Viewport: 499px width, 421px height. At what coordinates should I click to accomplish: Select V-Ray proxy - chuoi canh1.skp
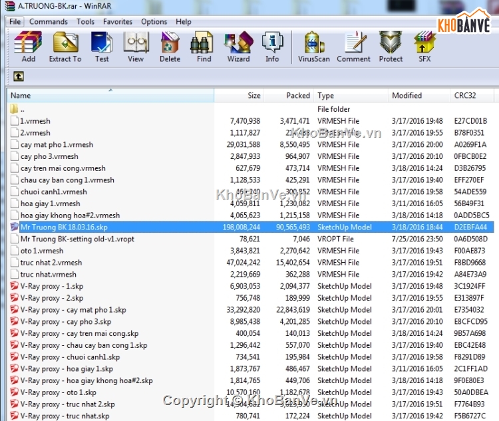click(x=71, y=356)
